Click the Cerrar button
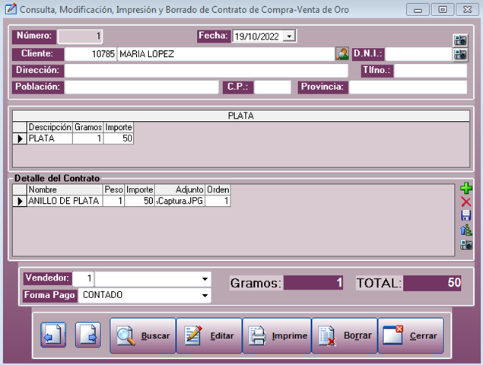The height and width of the screenshot is (365, 483). tap(411, 335)
